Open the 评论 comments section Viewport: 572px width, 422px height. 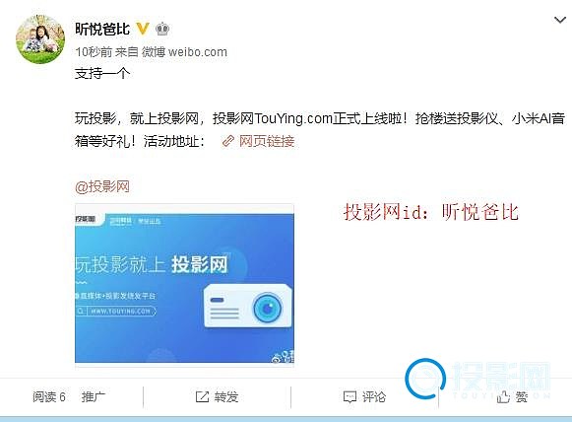tap(374, 396)
